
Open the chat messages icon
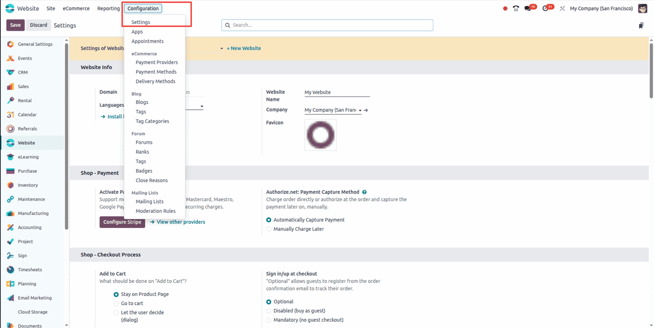coord(528,8)
